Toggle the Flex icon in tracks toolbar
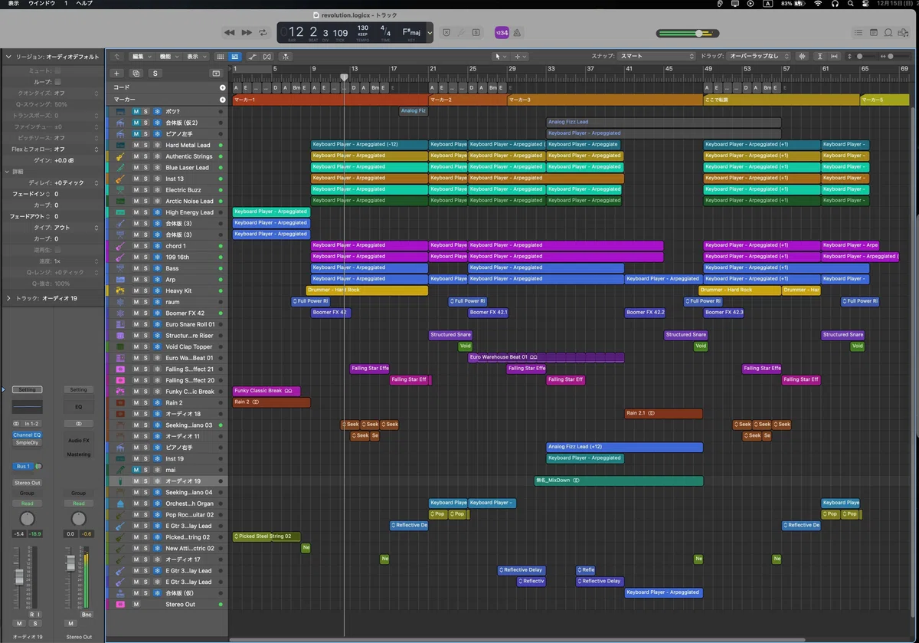 coord(267,57)
